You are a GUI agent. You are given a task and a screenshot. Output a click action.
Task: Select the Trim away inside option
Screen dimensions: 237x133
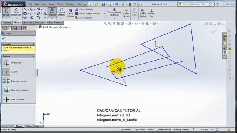click(x=15, y=81)
